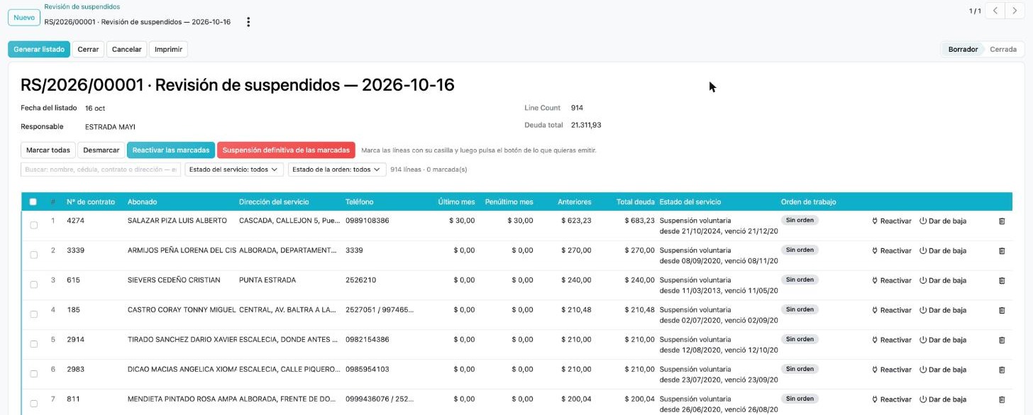Check the box for contract 3339

pyautogui.click(x=33, y=255)
